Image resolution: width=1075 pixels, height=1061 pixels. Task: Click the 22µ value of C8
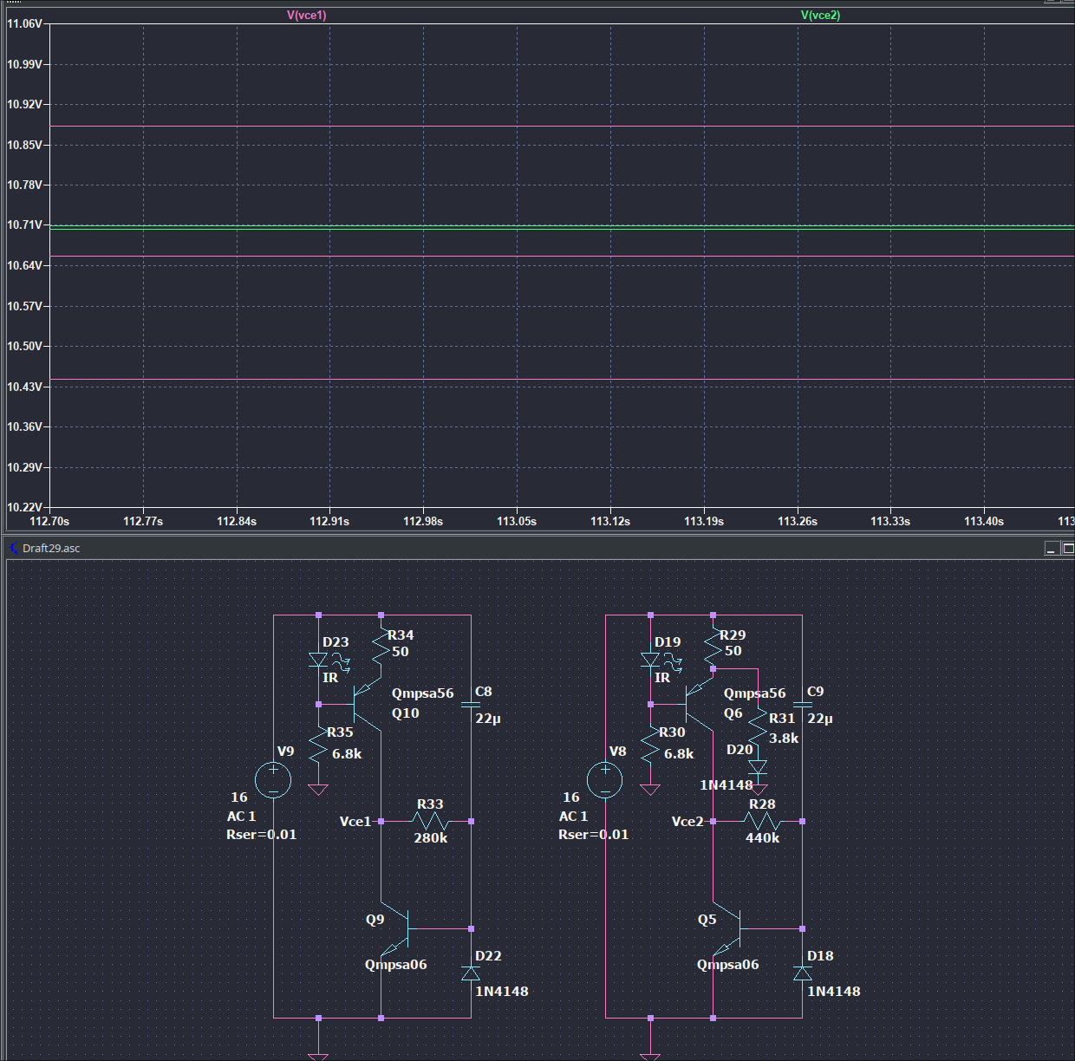point(488,719)
